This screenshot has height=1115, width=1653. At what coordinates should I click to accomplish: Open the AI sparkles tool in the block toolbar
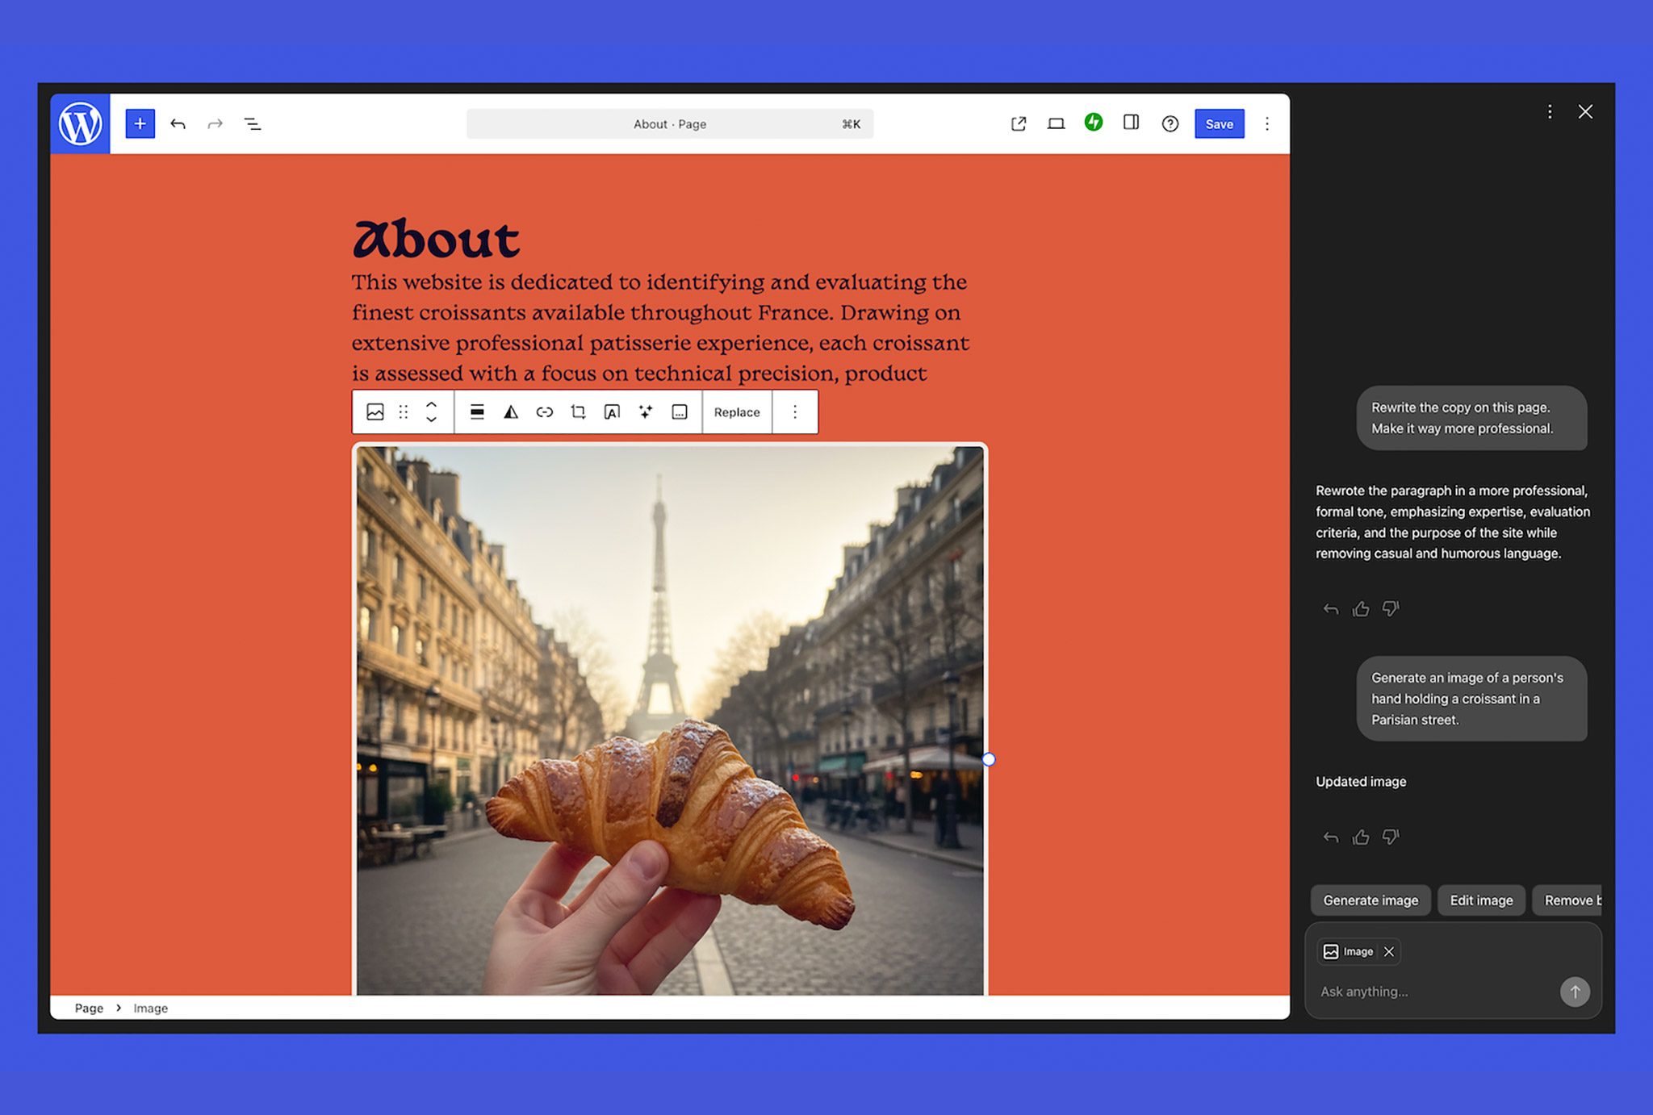tap(645, 411)
